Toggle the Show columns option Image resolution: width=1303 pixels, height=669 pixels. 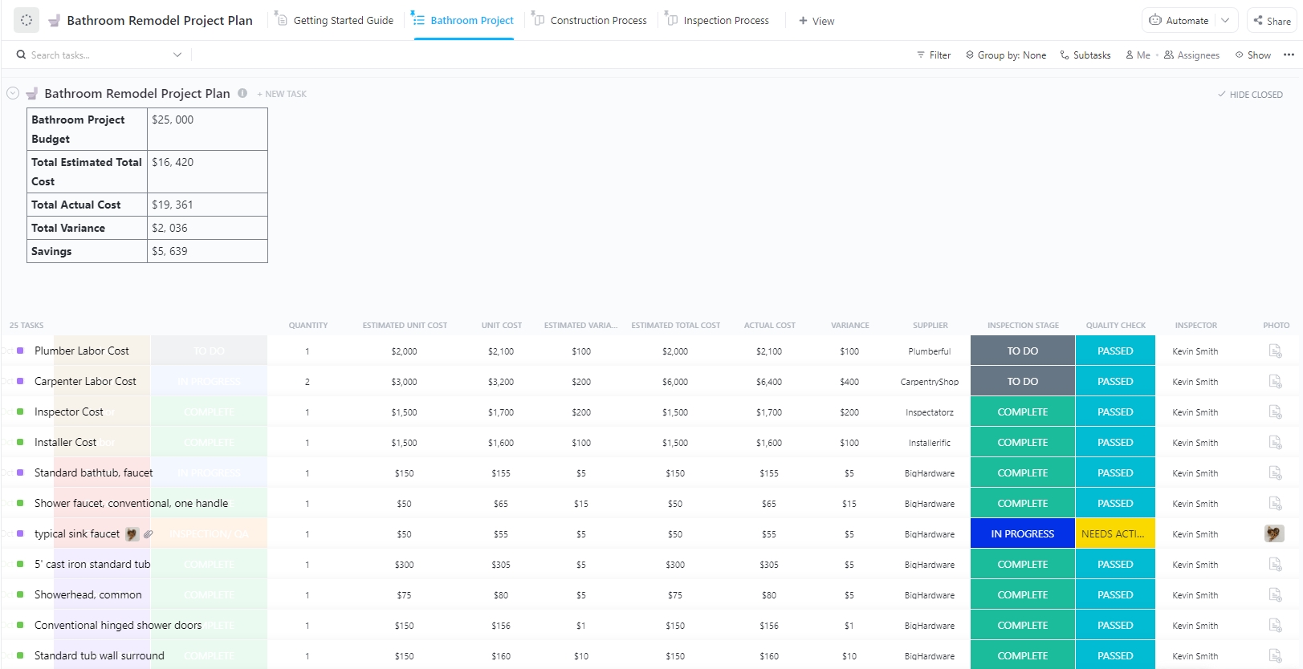click(1252, 55)
